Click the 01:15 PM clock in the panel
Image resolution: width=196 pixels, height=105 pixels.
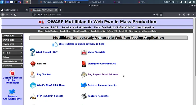(x=167, y=2)
